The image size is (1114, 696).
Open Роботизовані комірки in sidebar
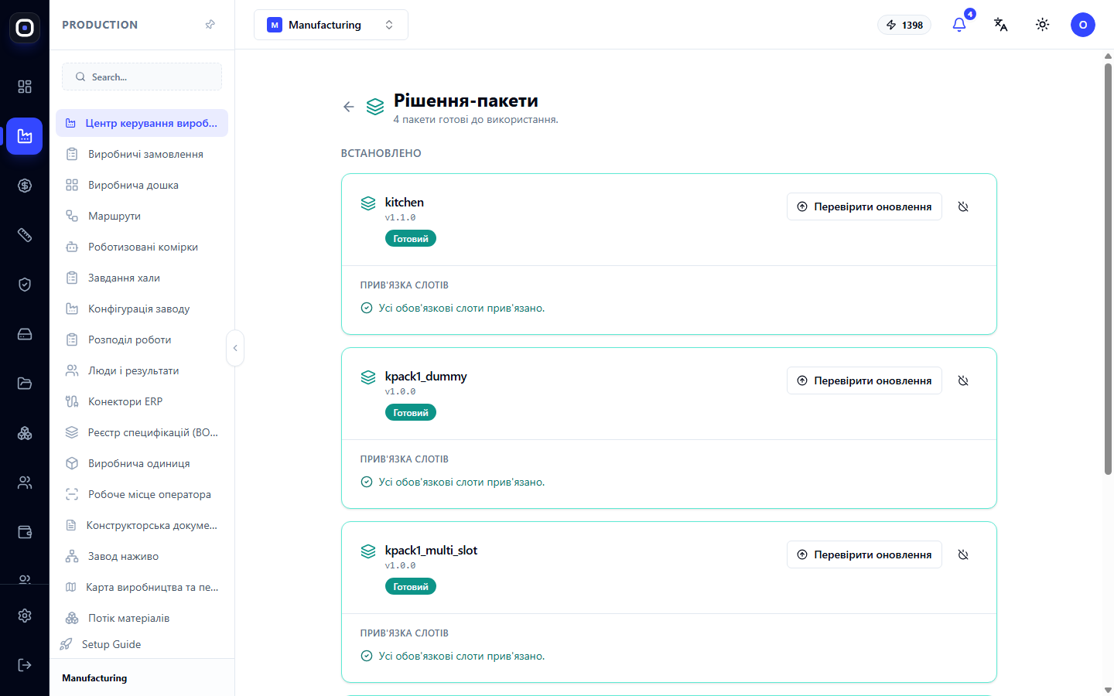click(x=142, y=247)
